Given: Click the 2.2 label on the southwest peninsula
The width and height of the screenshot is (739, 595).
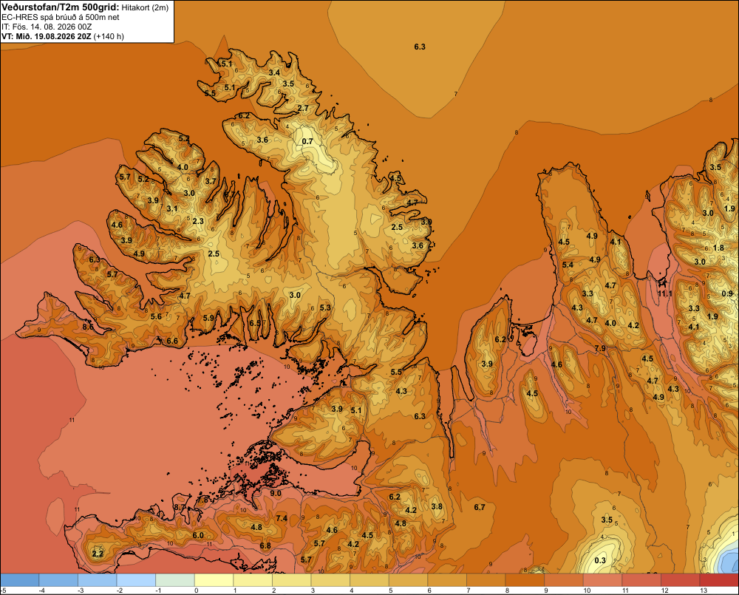Looking at the screenshot, I should (x=98, y=554).
